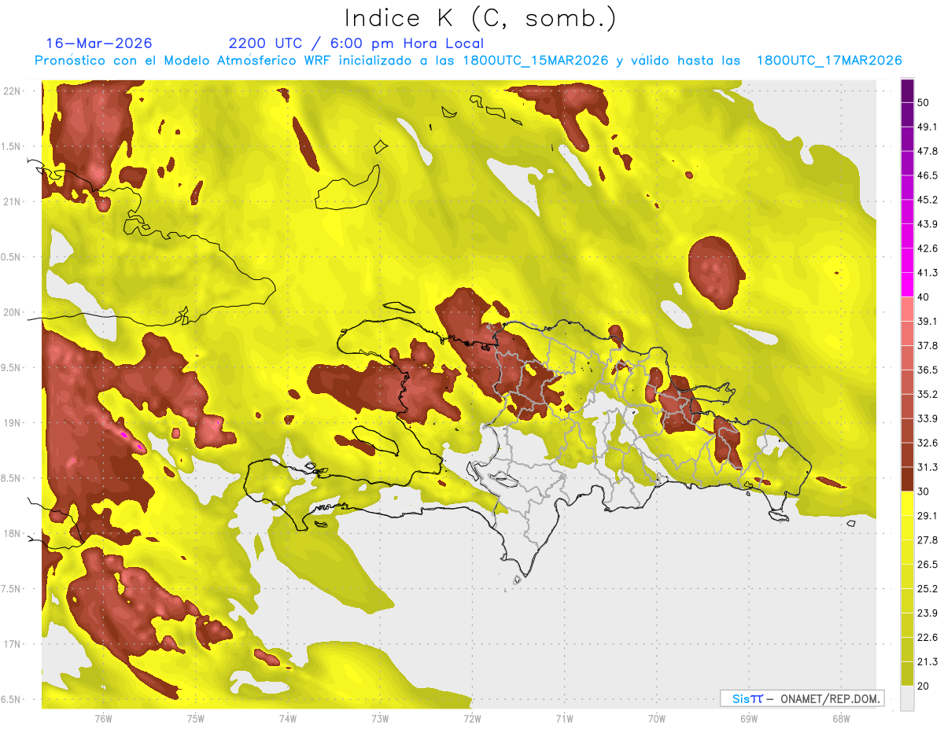Click the legend value '20'
The image size is (944, 729).
[924, 686]
